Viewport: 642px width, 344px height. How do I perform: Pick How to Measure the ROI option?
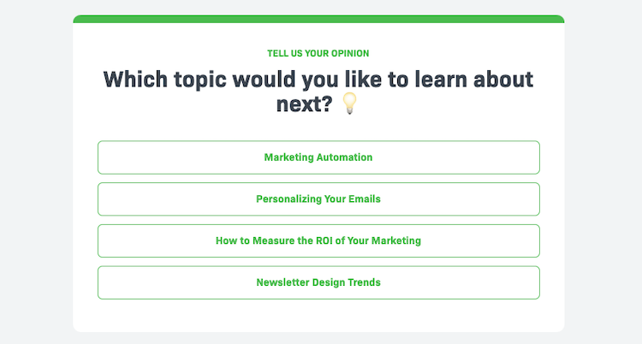[x=318, y=241]
